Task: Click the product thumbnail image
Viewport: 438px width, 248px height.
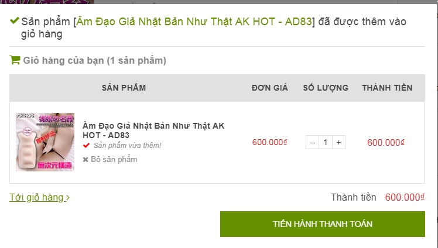Action: pyautogui.click(x=45, y=142)
